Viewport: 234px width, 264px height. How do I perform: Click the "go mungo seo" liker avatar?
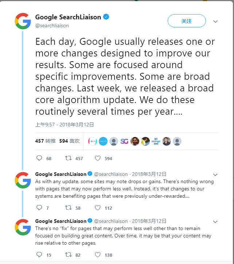pos(156,141)
